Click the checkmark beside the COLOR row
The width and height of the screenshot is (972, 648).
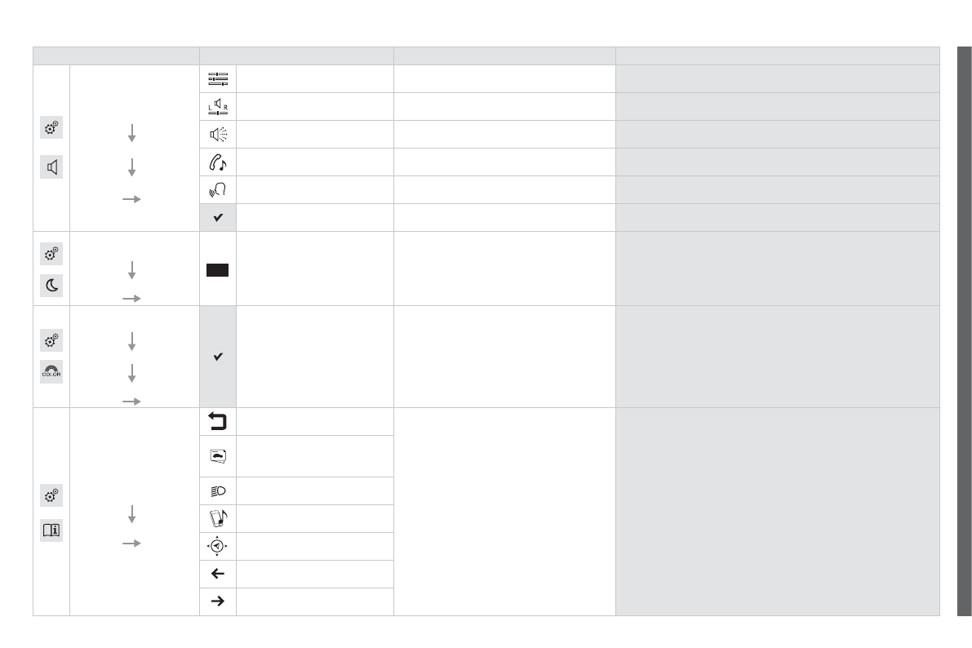(x=218, y=357)
